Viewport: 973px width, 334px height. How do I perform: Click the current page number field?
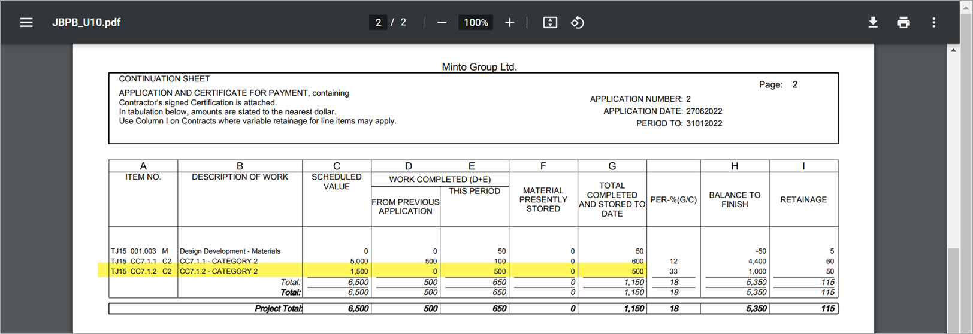(x=378, y=23)
